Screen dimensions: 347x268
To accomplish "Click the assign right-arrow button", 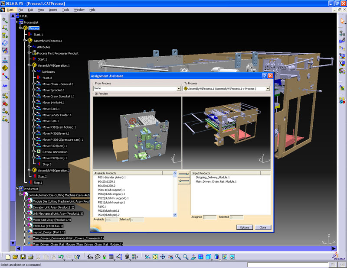I will (183, 174).
